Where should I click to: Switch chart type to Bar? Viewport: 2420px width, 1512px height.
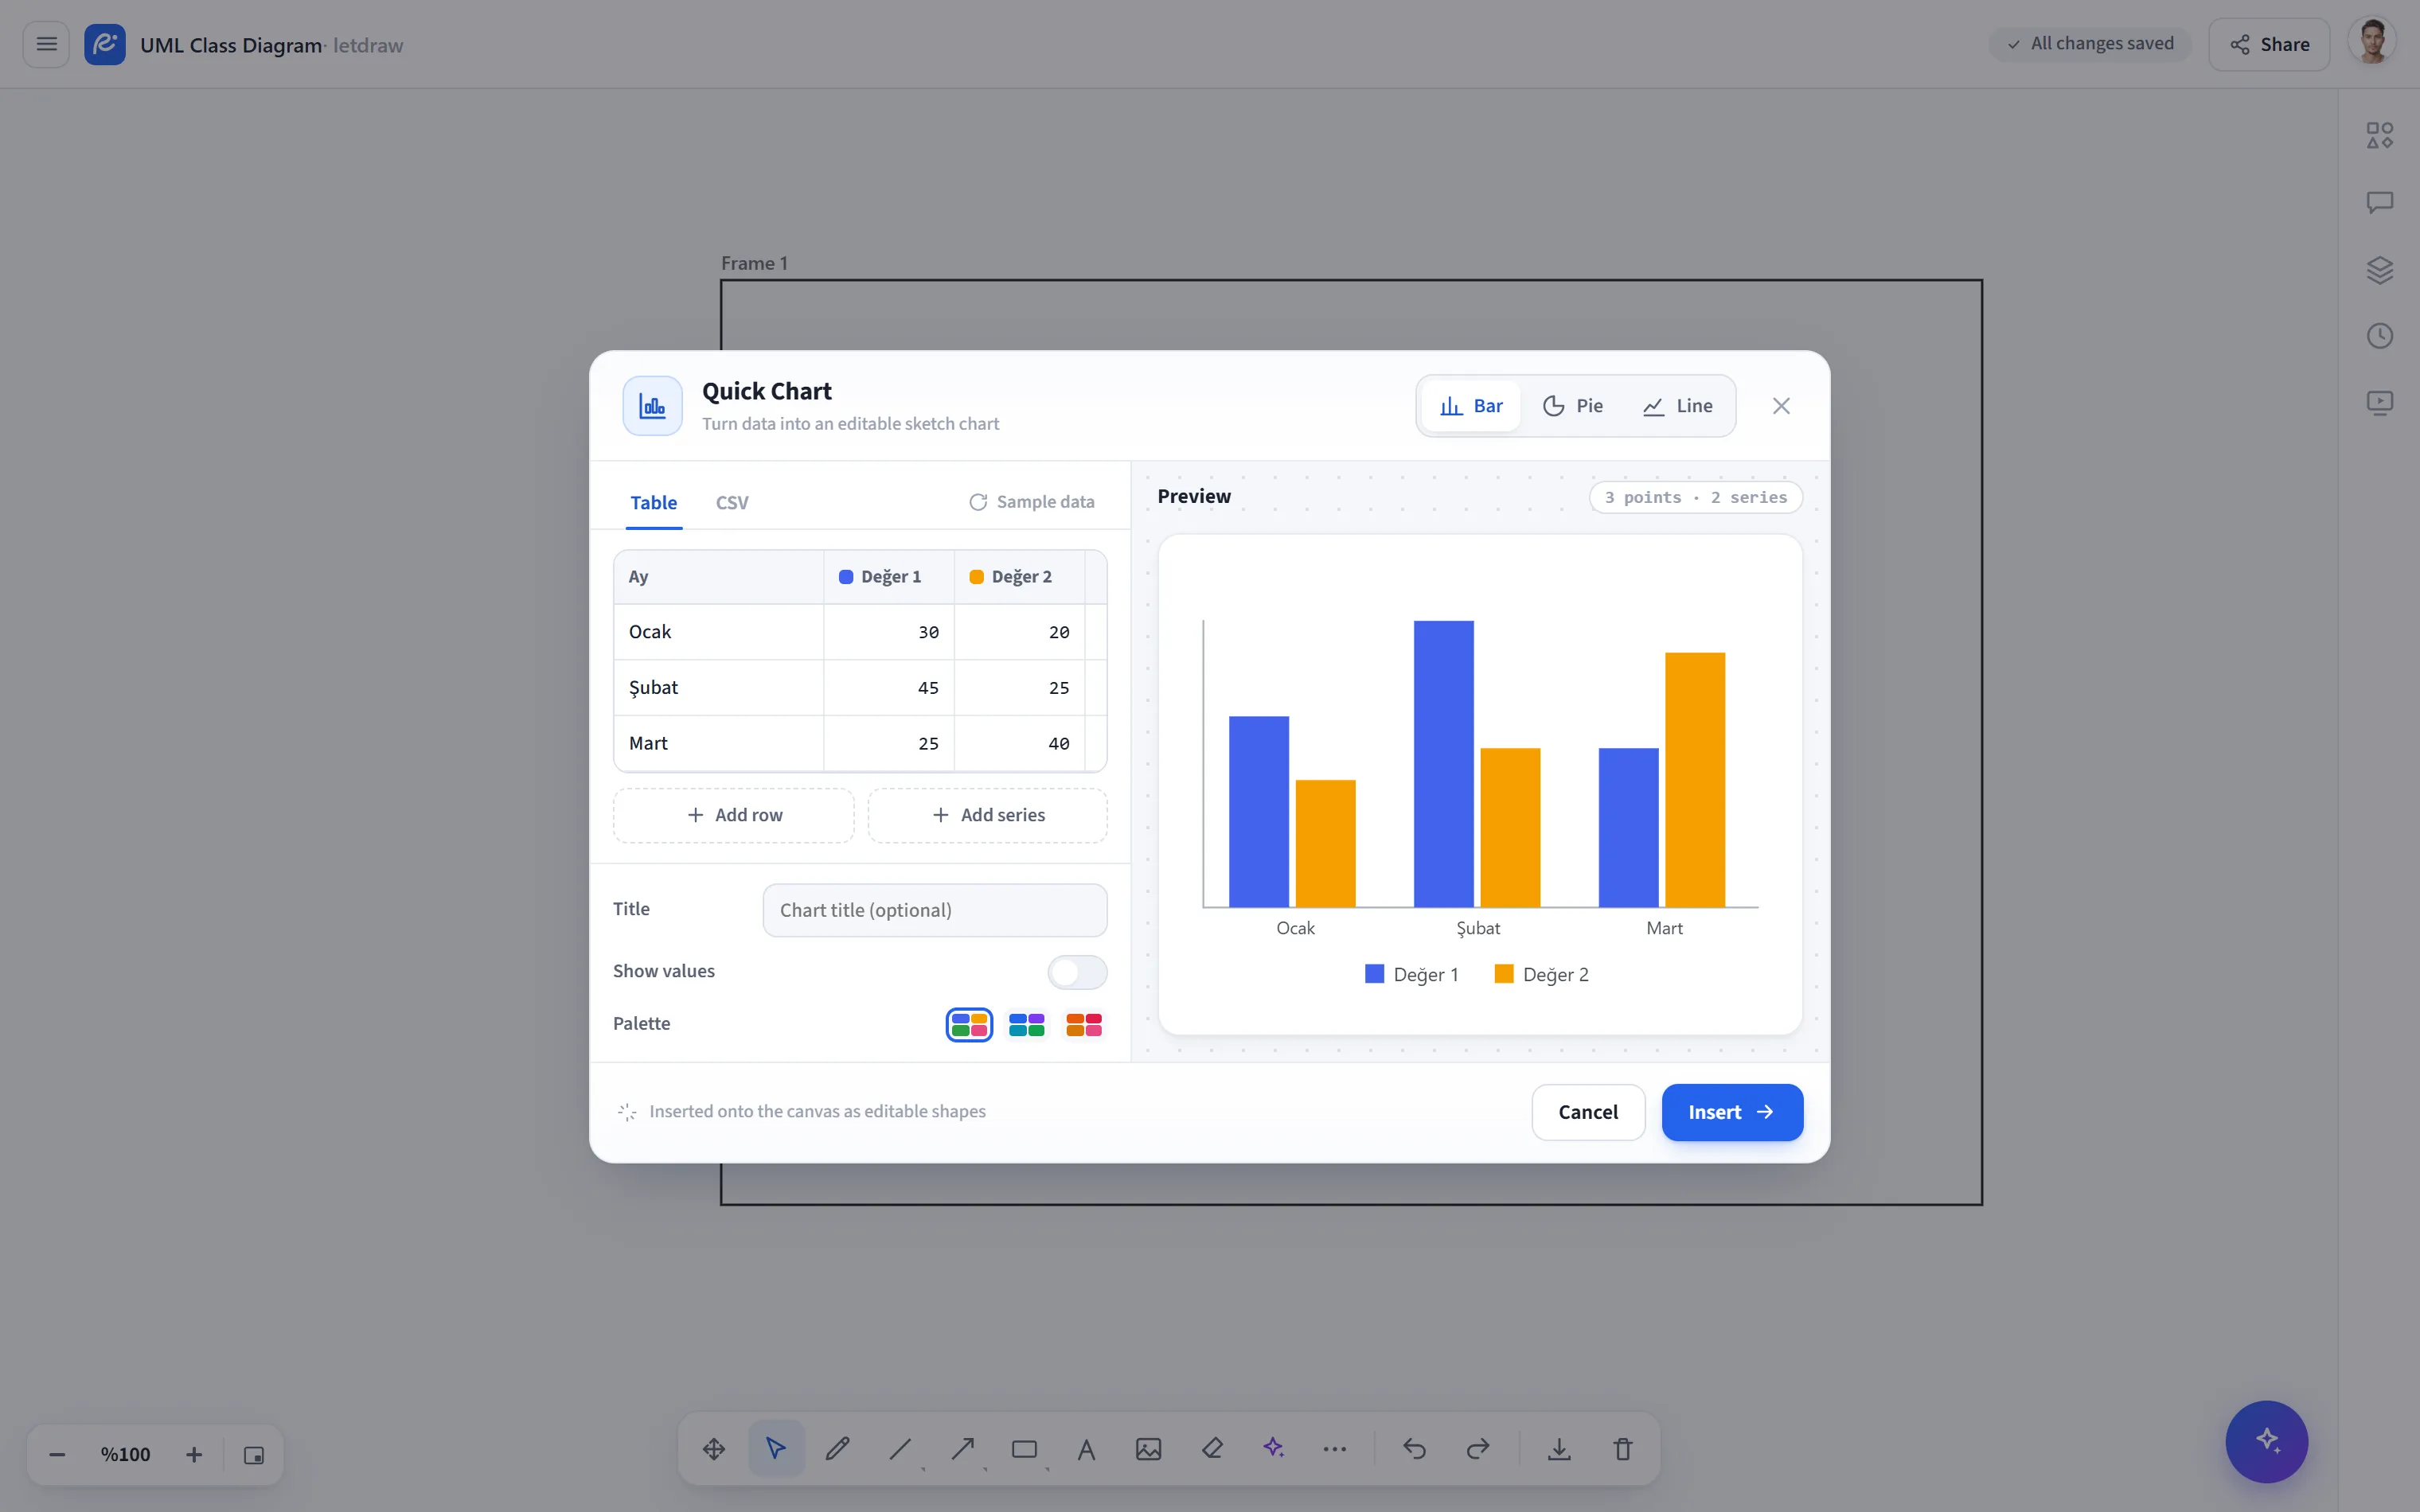tap(1471, 406)
